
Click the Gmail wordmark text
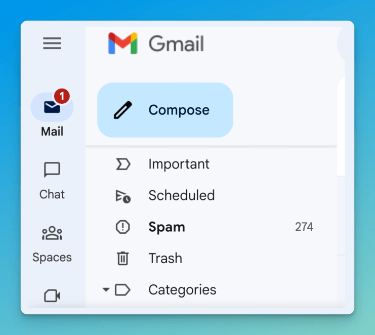tap(176, 44)
